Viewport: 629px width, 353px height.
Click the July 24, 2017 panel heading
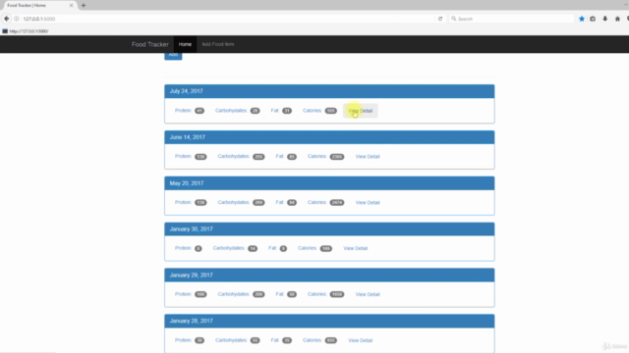click(329, 91)
